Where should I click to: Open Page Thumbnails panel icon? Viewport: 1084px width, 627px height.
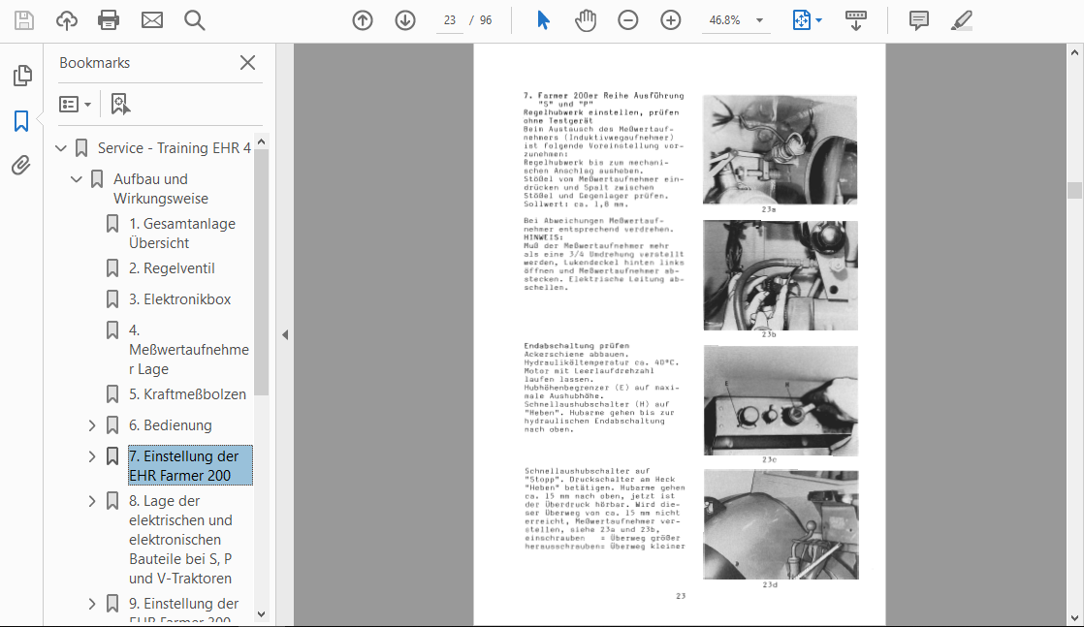[22, 76]
